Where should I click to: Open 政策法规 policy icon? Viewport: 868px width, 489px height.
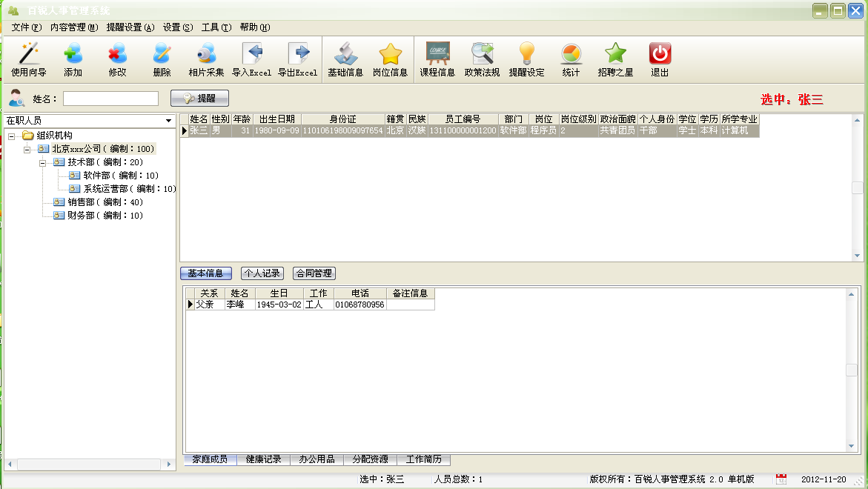(x=482, y=59)
